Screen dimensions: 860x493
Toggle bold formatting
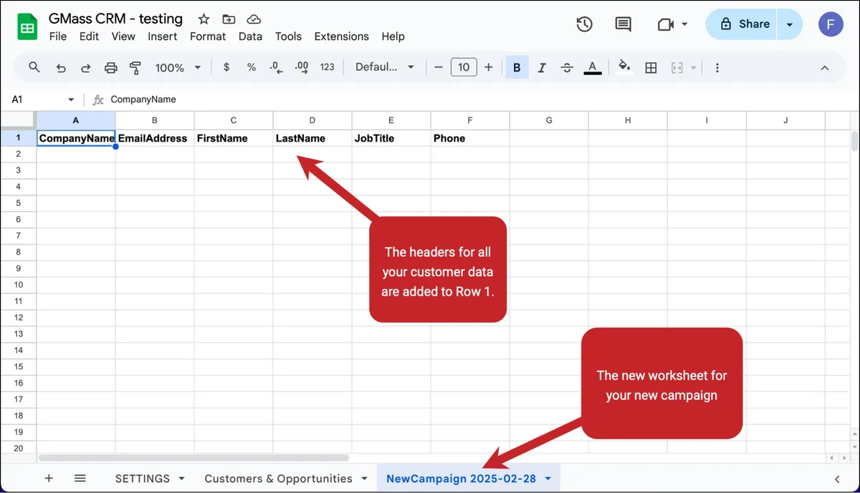click(517, 68)
